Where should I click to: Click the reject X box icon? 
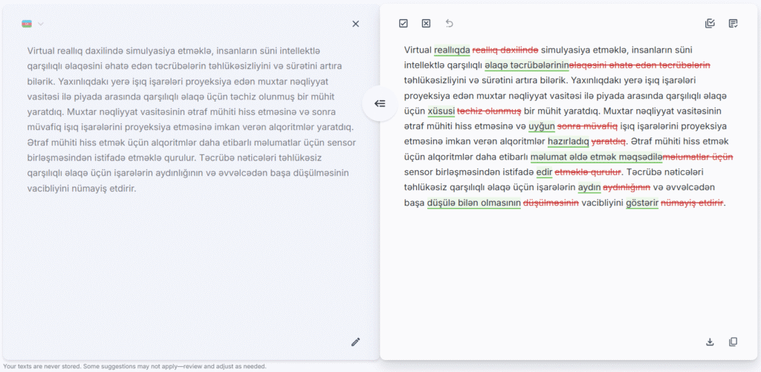coord(426,24)
